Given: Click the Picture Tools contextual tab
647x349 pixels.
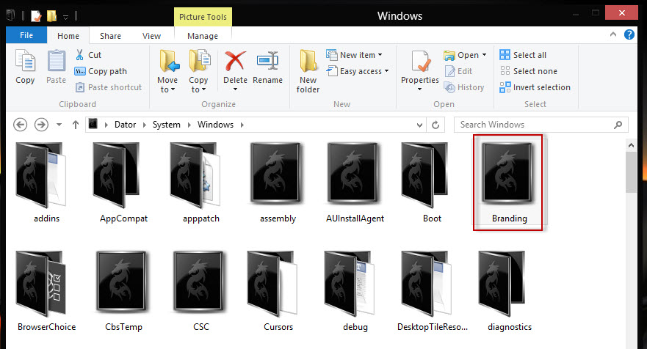Looking at the screenshot, I should pyautogui.click(x=203, y=17).
